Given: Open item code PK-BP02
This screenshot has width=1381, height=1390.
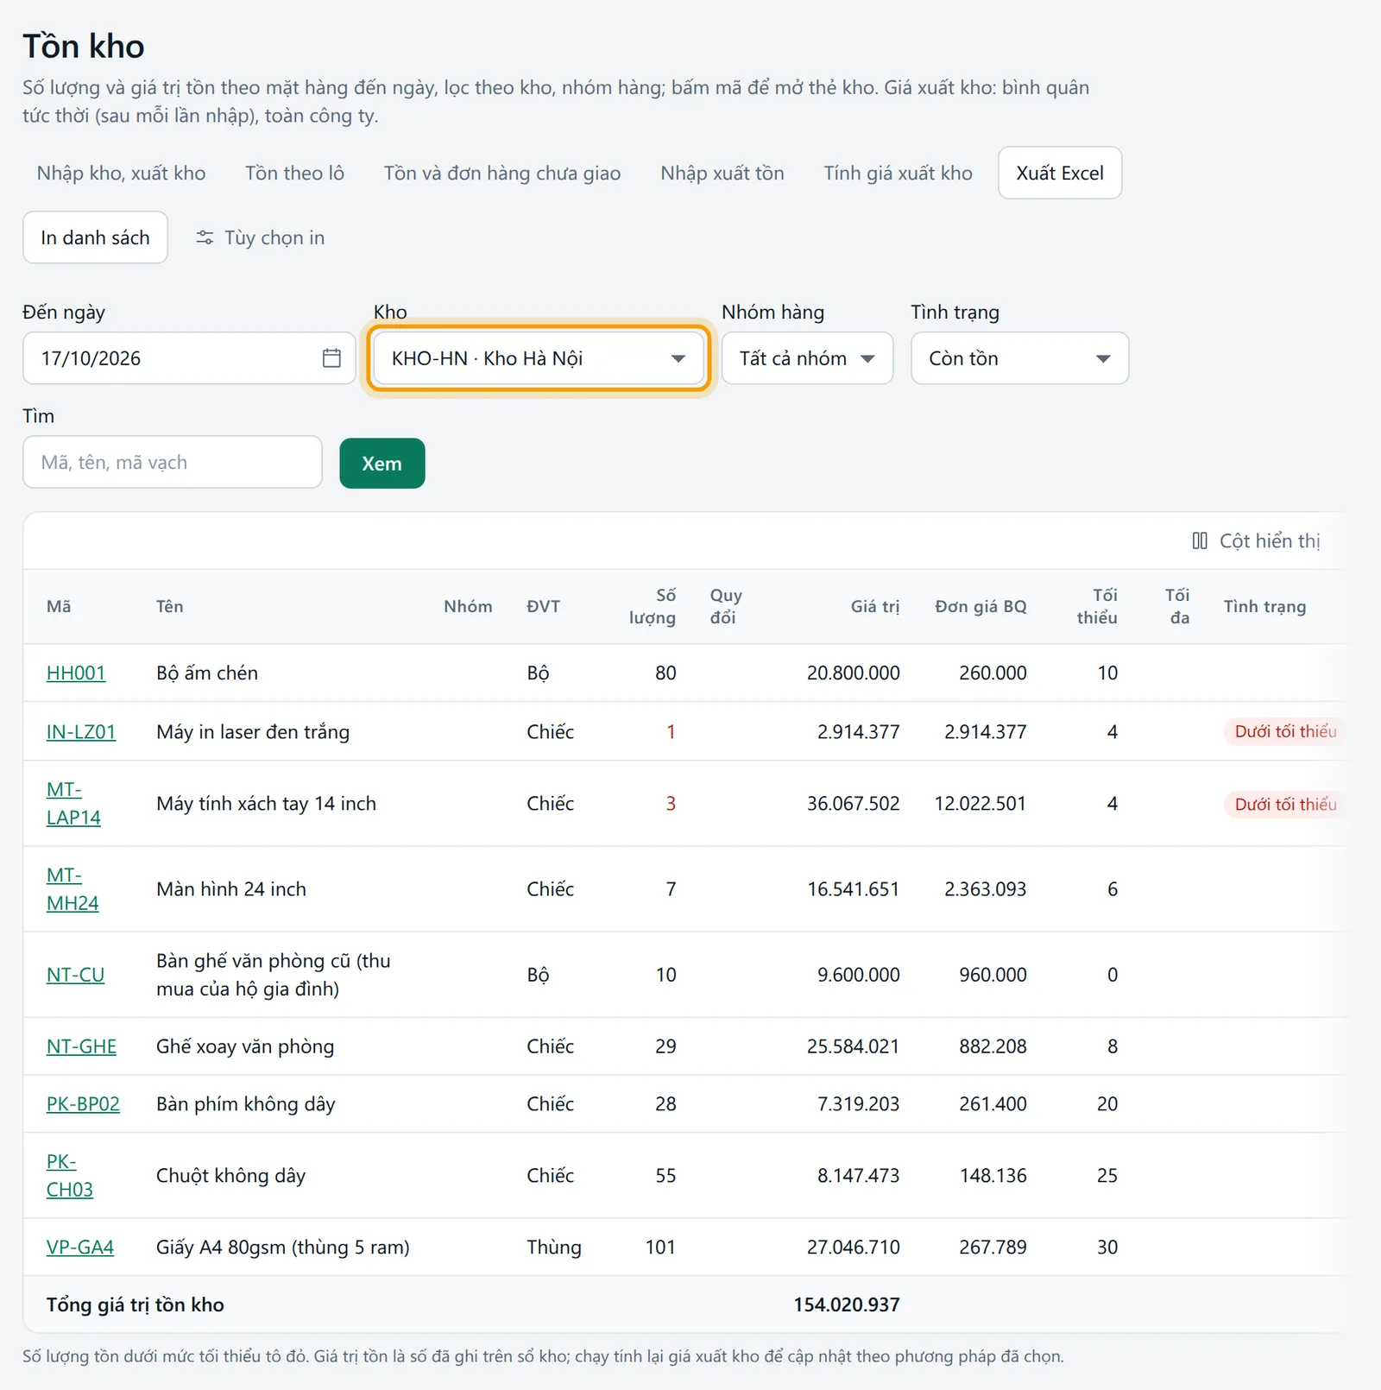Looking at the screenshot, I should [x=83, y=1103].
